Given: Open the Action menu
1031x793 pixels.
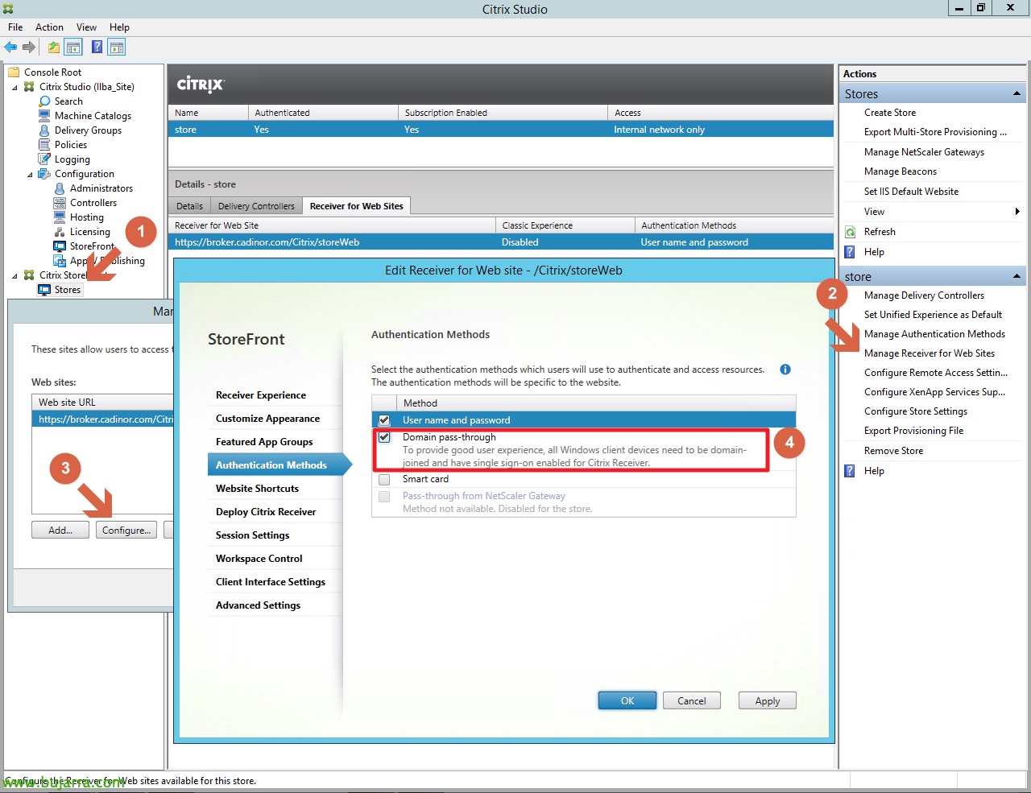Looking at the screenshot, I should pos(49,27).
